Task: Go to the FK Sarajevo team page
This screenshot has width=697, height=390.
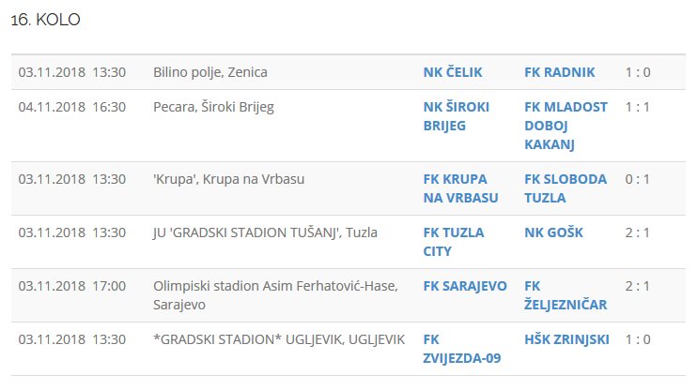Action: [x=465, y=286]
